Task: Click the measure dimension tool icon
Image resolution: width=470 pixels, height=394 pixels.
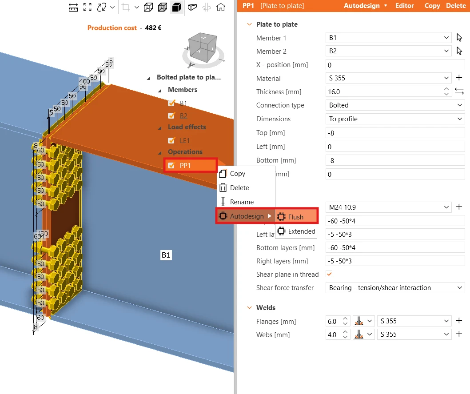Action: click(x=73, y=7)
